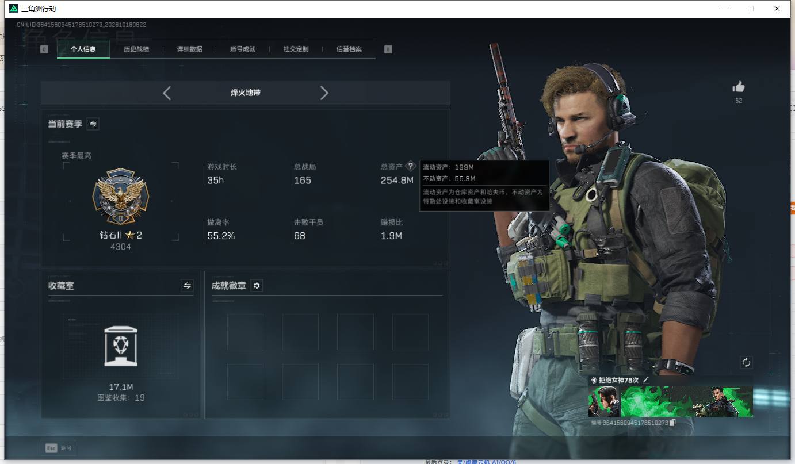Copy the player ID number via copy icon
Screen dimensions: 795x464
(672, 423)
